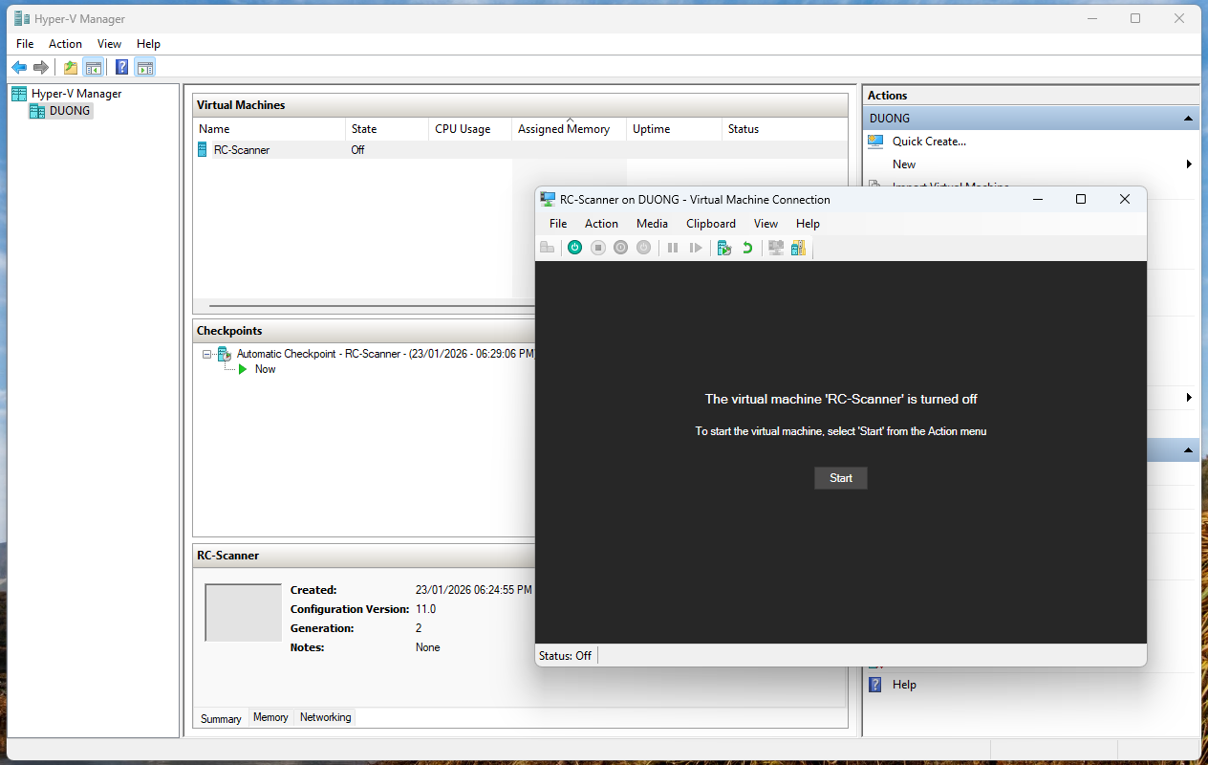Click the VM Connection window title icon
This screenshot has width=1208, height=765.
(x=548, y=199)
